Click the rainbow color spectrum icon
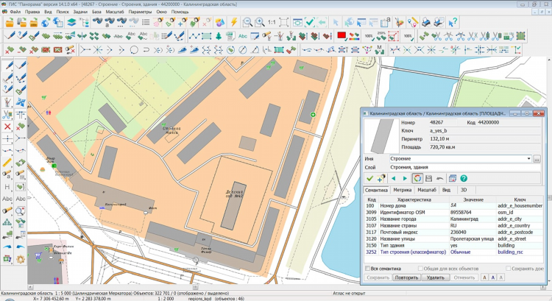Screen dimensions: 552x301 point(354,36)
